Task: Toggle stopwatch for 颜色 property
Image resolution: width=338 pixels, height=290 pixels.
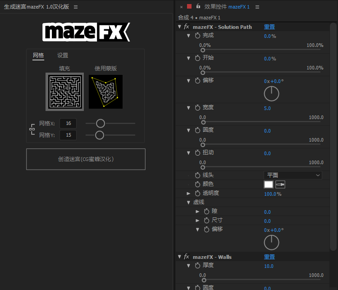Action: coord(197,184)
